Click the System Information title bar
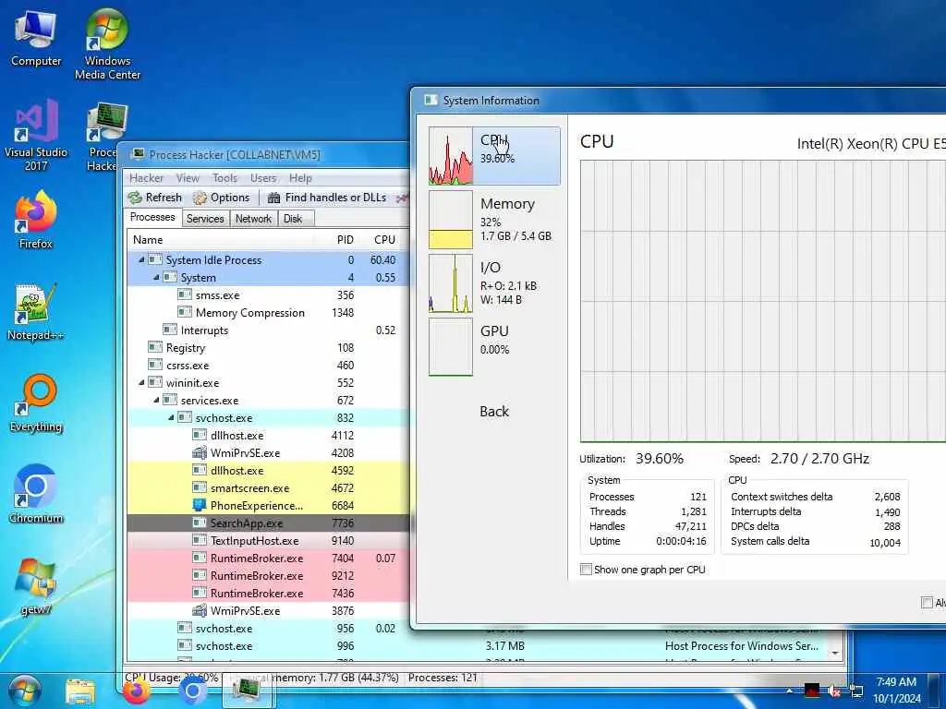 681,101
